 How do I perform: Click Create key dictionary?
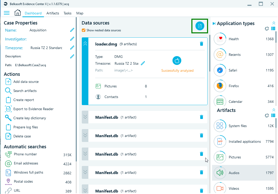click(x=26, y=118)
